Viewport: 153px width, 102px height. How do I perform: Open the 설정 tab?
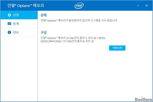click(16, 15)
